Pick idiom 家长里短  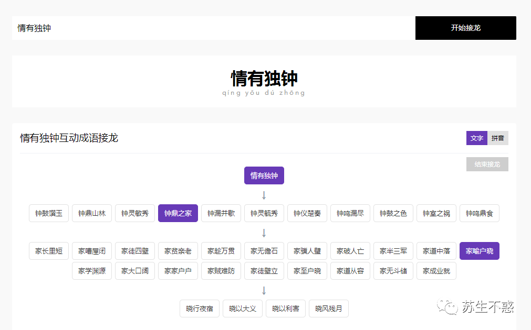coord(49,251)
